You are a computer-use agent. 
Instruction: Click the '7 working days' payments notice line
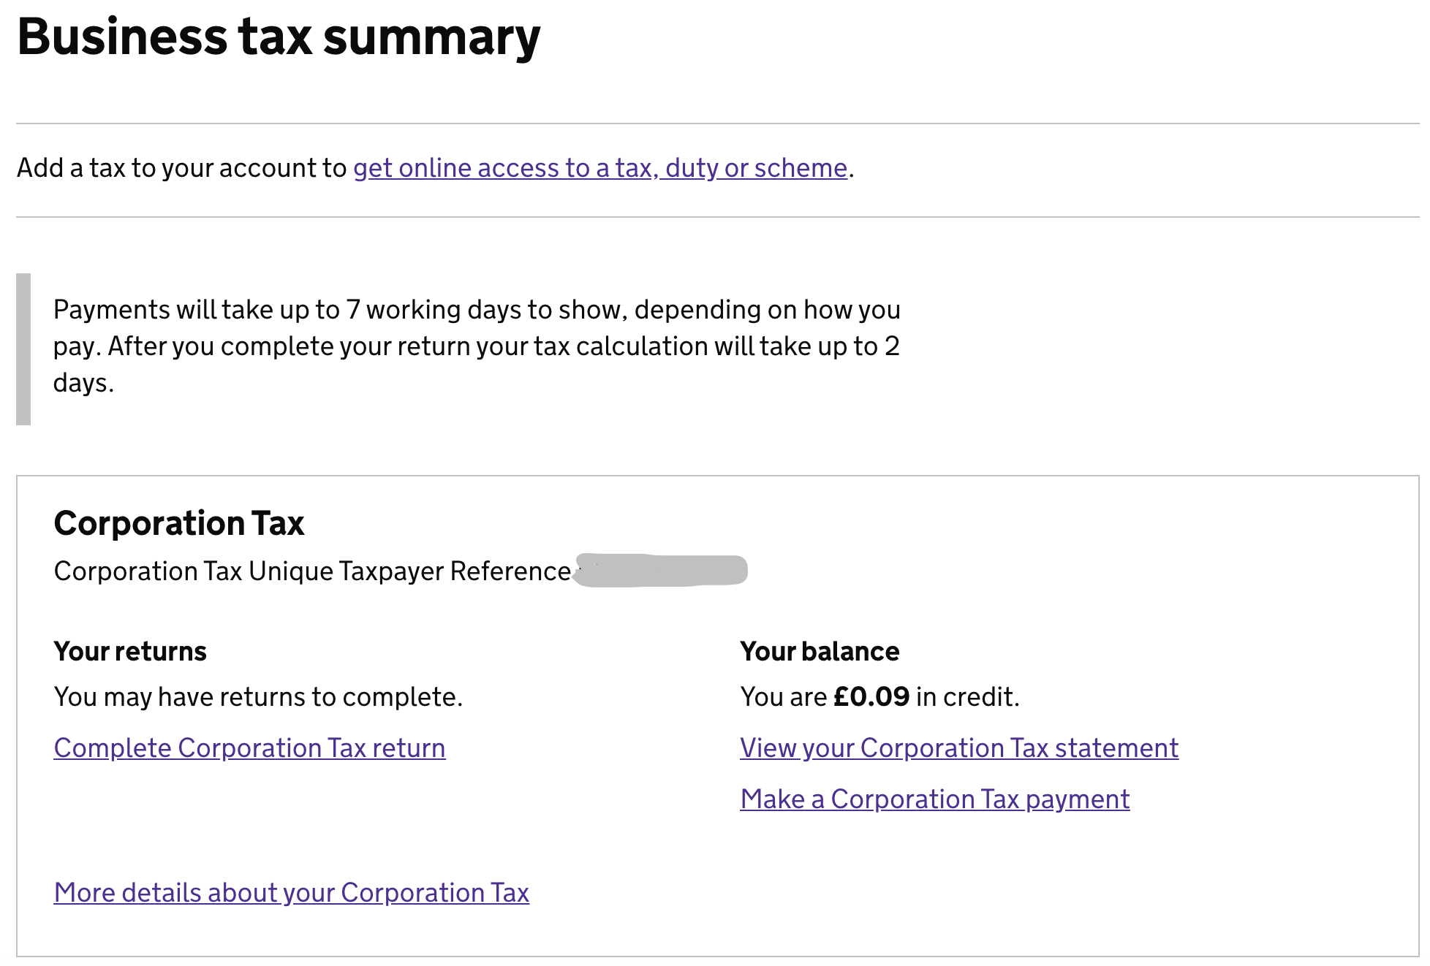(x=475, y=310)
